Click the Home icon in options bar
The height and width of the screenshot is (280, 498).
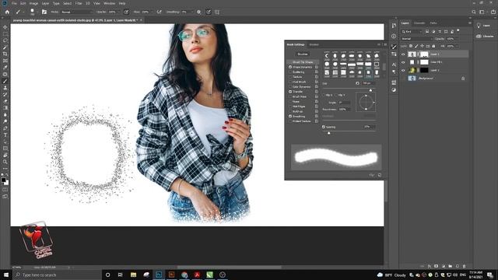(7, 12)
